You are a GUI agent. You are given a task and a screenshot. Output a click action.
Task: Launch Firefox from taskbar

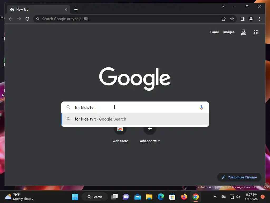(x=184, y=197)
